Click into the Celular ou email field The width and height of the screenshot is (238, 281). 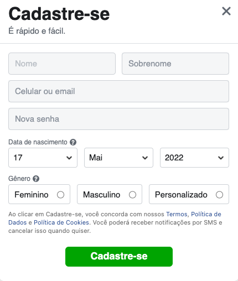pos(118,91)
